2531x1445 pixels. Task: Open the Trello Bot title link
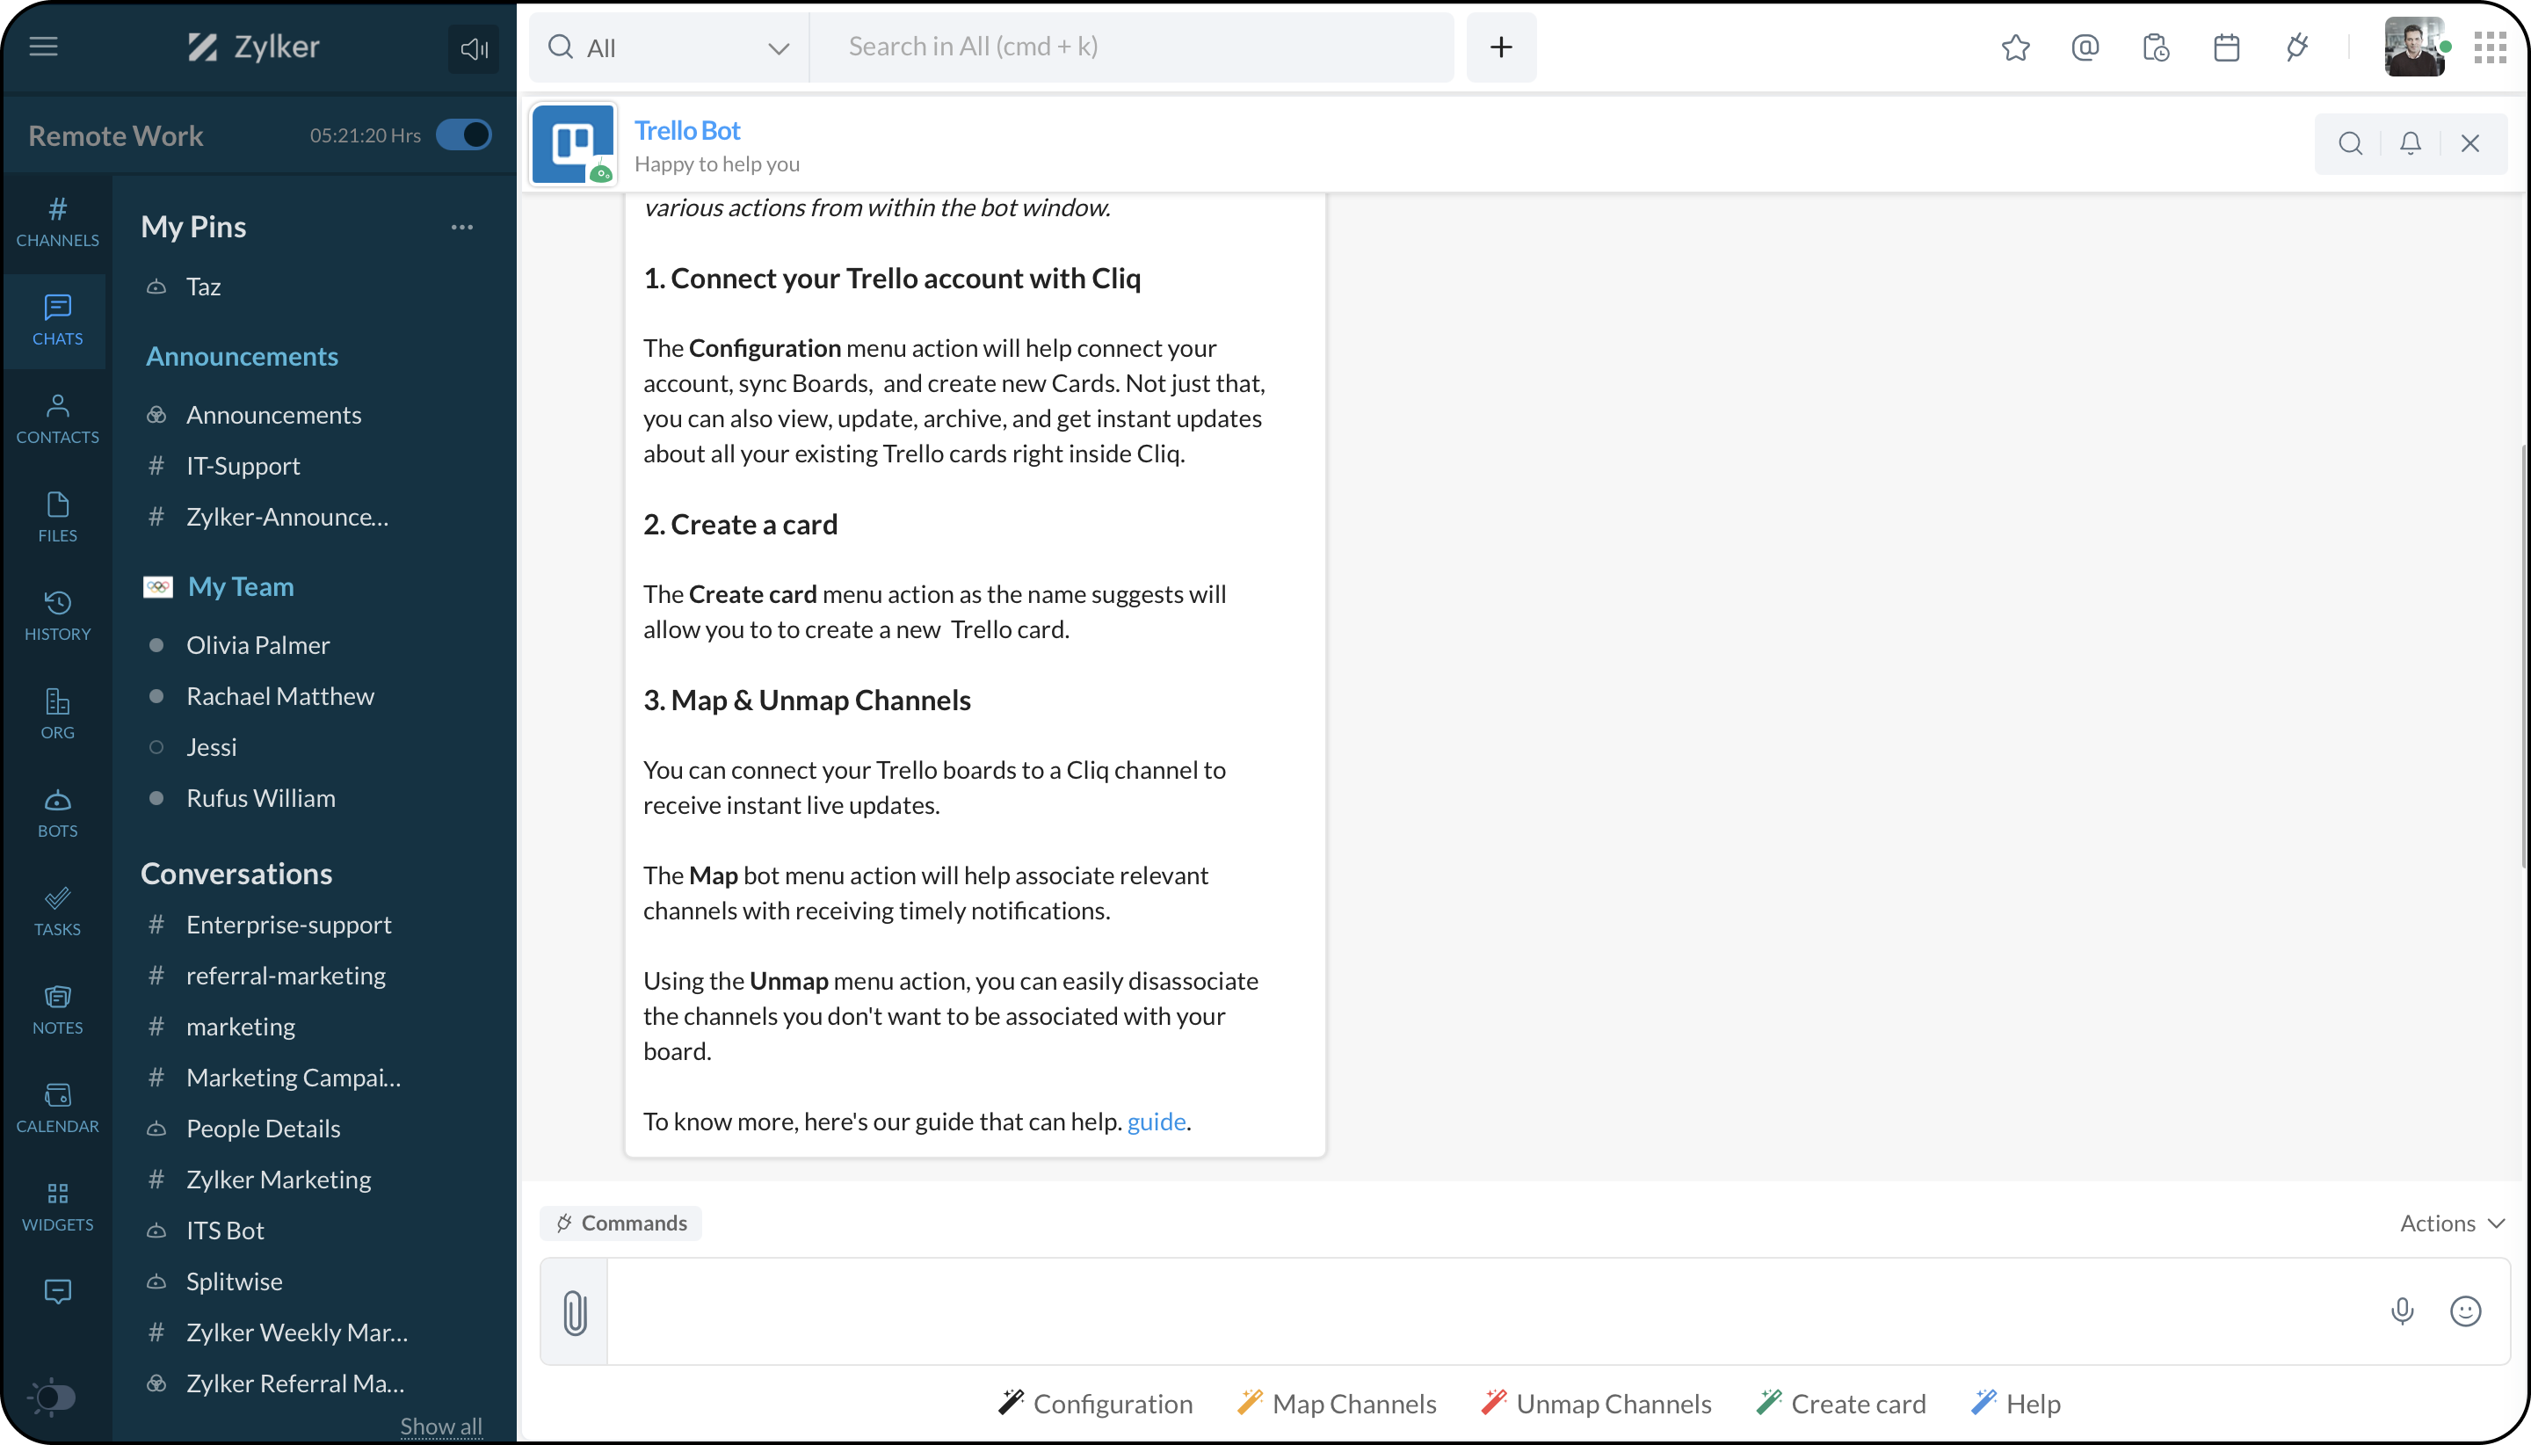coord(687,130)
